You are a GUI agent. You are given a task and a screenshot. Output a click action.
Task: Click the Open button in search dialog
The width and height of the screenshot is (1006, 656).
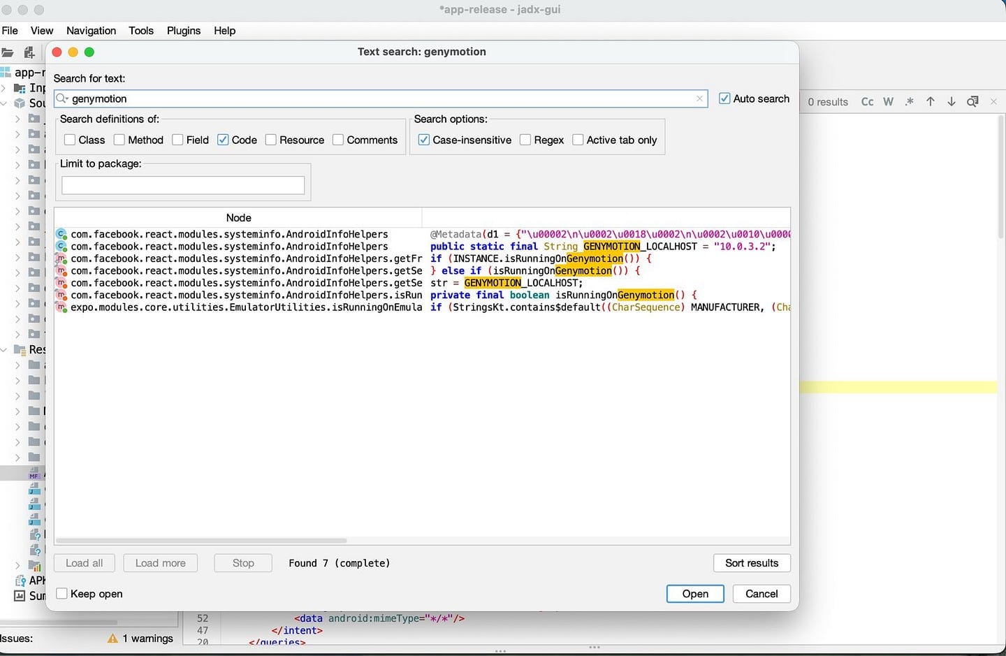click(x=695, y=594)
